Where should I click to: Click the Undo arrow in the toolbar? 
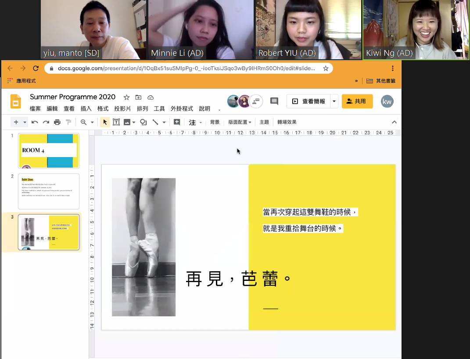[x=35, y=122]
